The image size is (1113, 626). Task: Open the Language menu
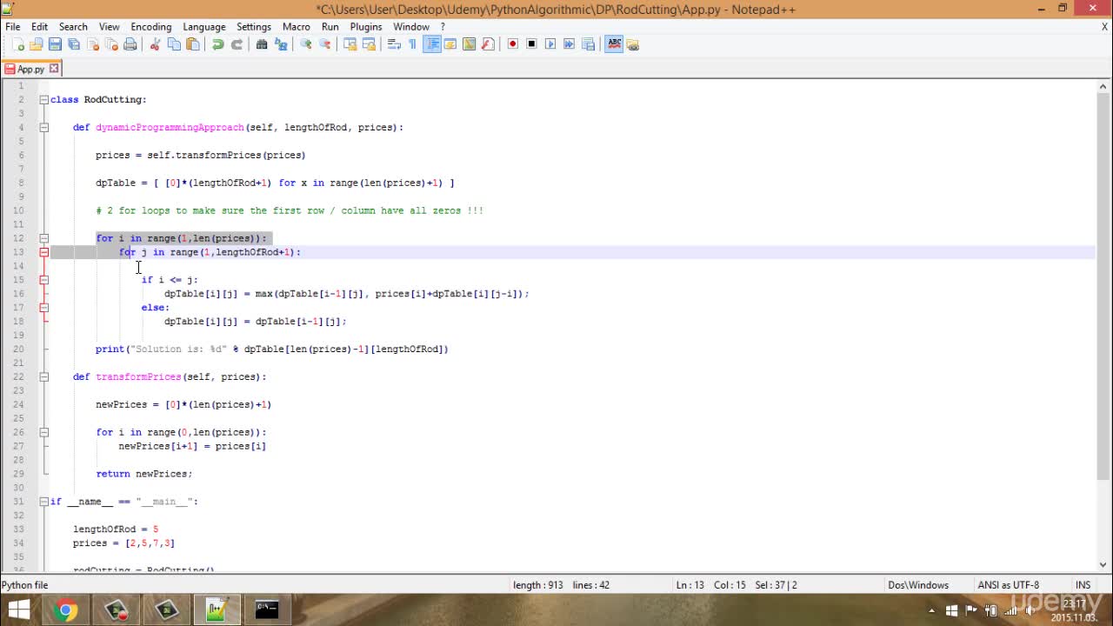[204, 27]
